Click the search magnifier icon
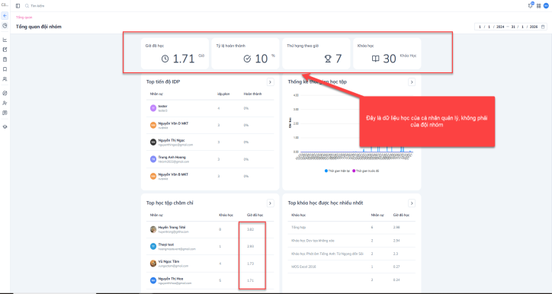552x294 pixels. point(27,6)
